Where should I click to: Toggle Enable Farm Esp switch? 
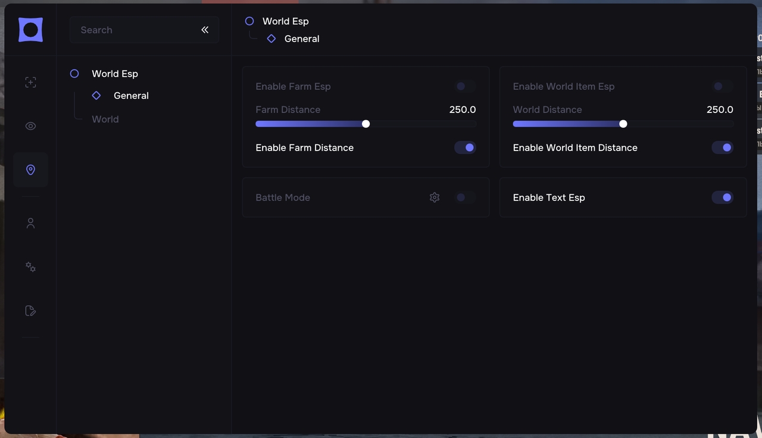(x=465, y=86)
